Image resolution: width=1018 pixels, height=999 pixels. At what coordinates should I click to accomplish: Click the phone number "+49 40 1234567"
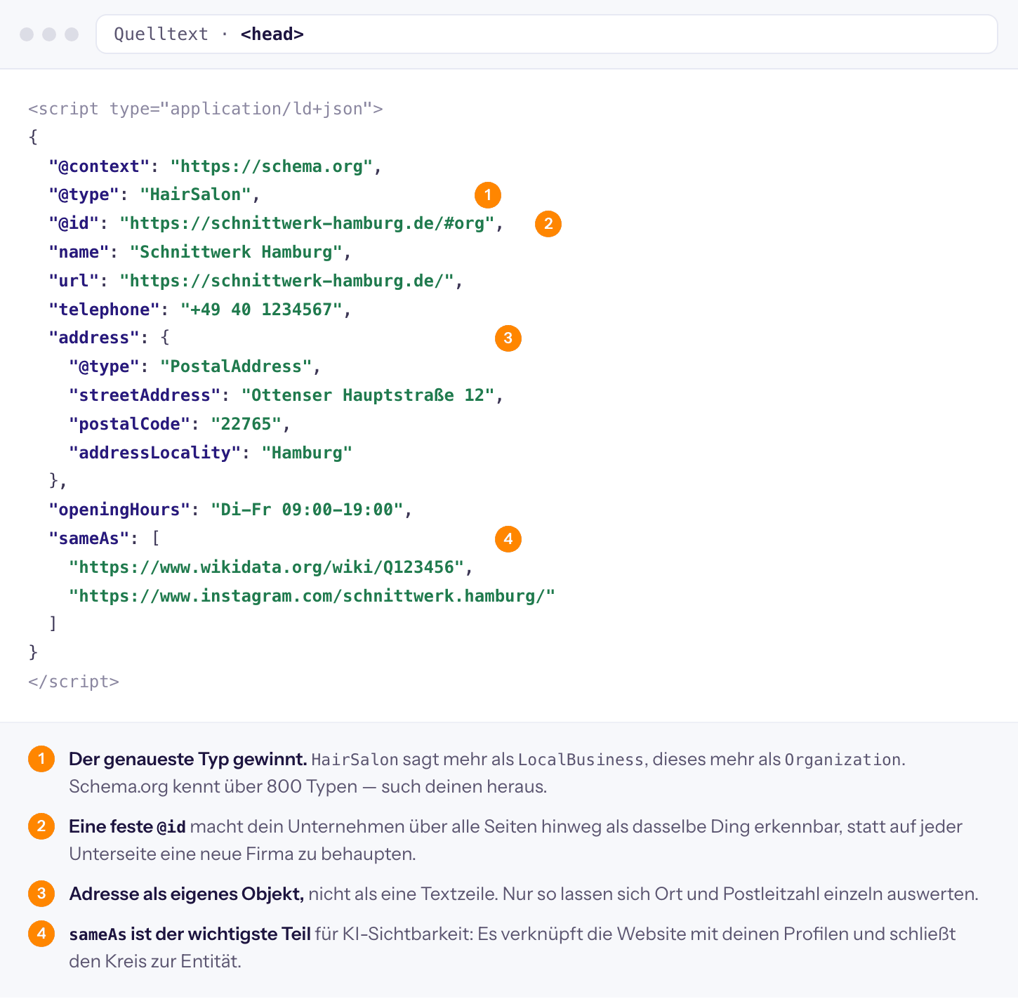(x=261, y=310)
